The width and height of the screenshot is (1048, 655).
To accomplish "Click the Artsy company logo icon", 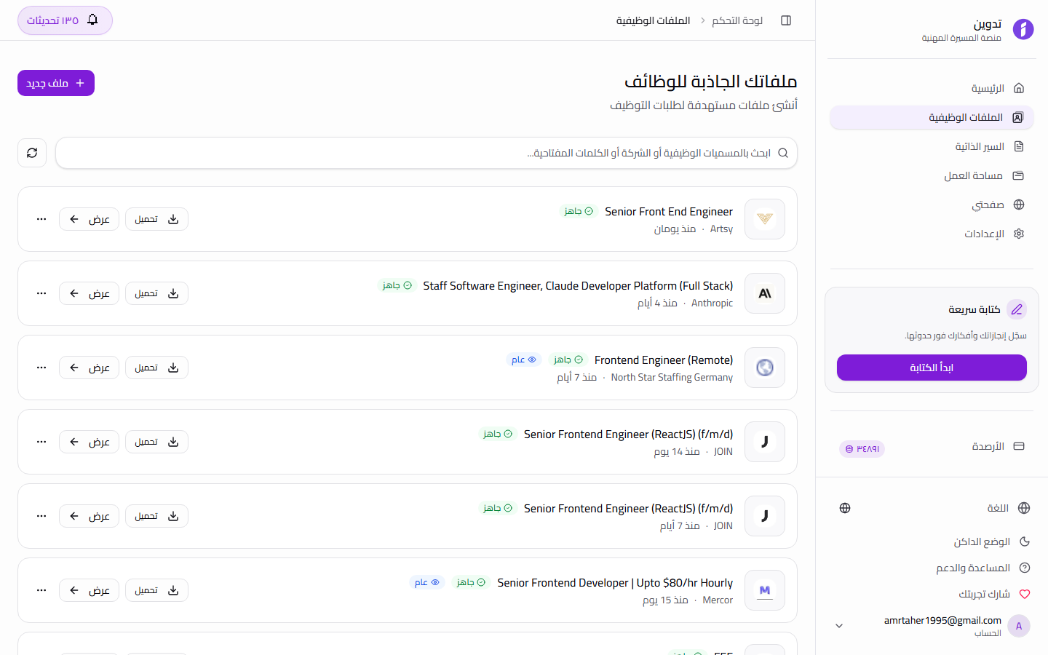I will click(764, 219).
